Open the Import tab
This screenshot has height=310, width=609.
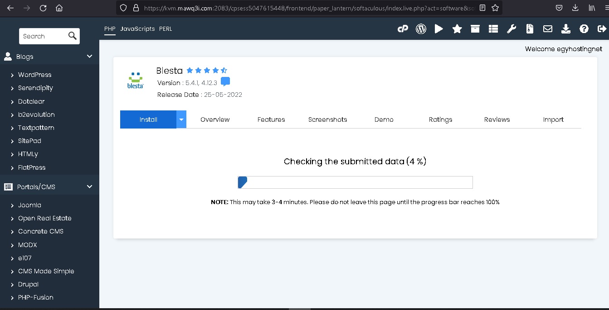(553, 119)
